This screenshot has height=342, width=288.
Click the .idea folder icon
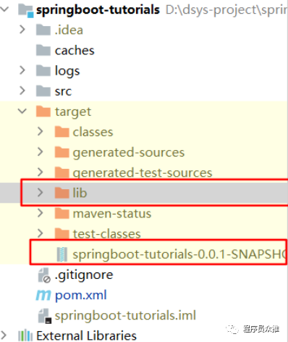(43, 30)
